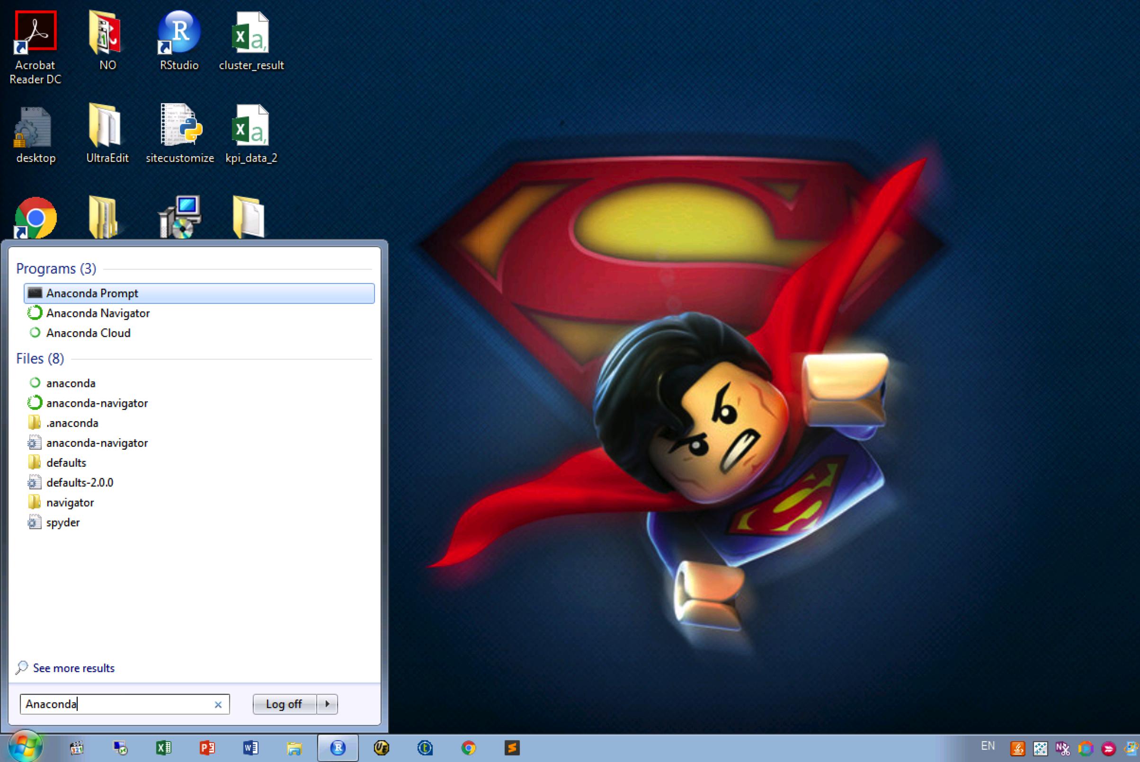The width and height of the screenshot is (1140, 762).
Task: Click the Log off button
Action: tap(284, 704)
